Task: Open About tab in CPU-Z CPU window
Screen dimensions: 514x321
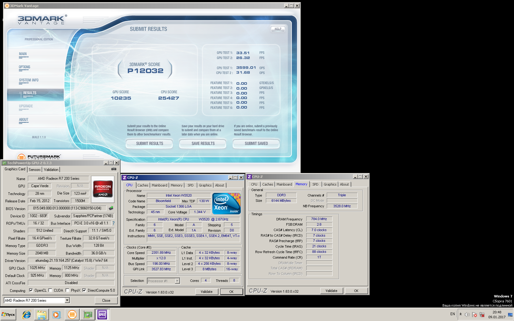Action: (x=220, y=185)
